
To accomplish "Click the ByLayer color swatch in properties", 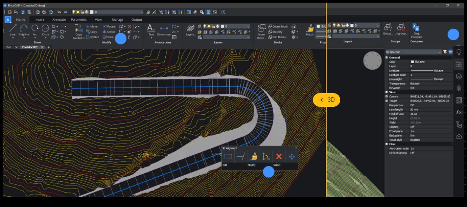I will point(413,62).
